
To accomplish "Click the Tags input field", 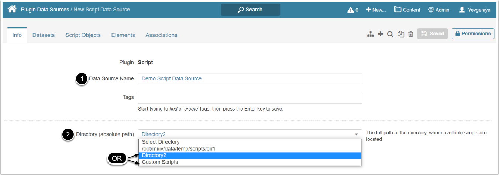I will coord(250,98).
